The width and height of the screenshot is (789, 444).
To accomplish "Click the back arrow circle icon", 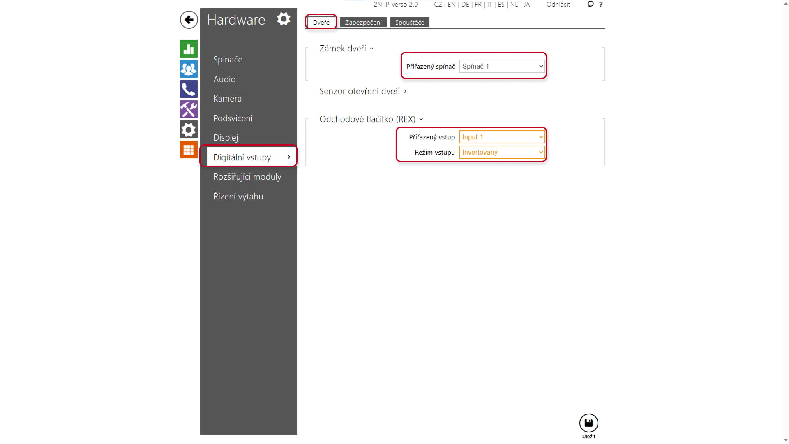I will [189, 20].
